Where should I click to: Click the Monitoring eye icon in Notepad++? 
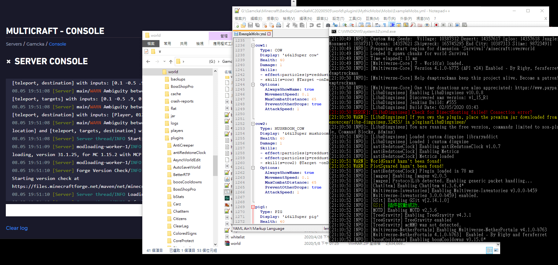coord(427,25)
